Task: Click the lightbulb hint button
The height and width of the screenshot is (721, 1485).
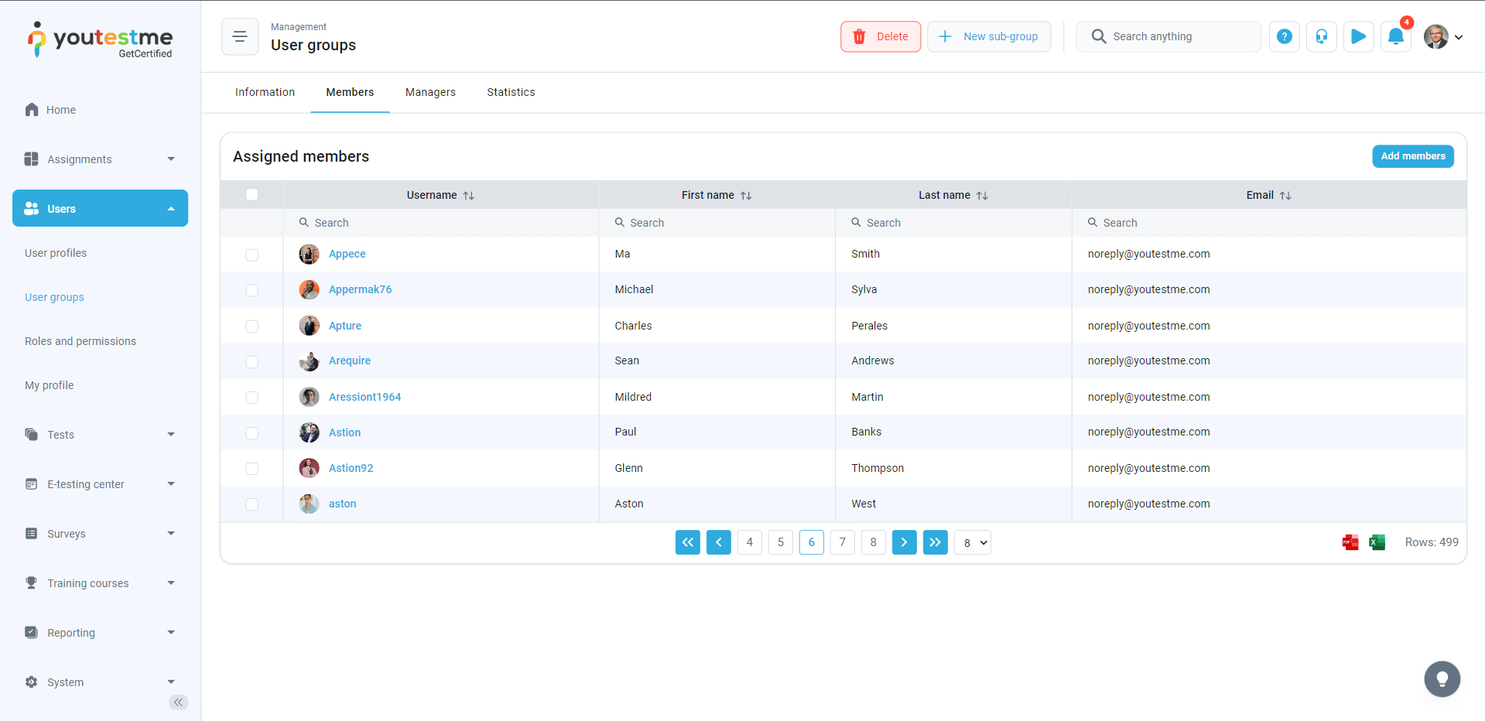Action: [1442, 679]
